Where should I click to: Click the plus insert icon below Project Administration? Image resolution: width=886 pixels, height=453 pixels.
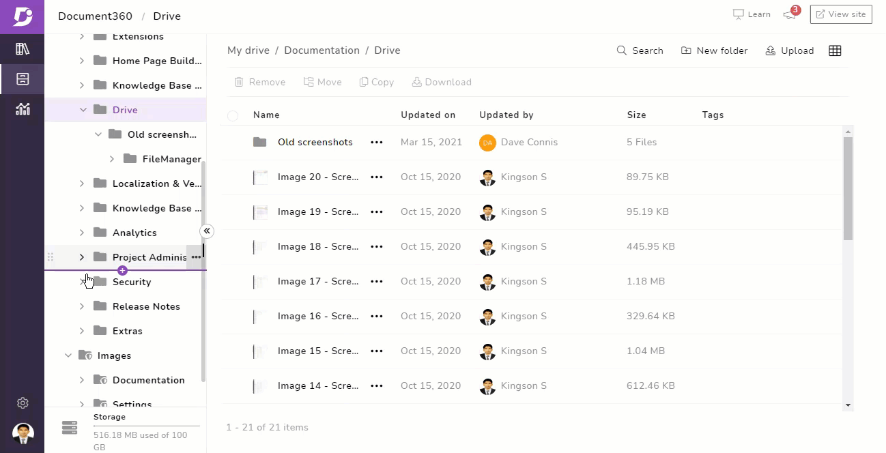coord(123,270)
